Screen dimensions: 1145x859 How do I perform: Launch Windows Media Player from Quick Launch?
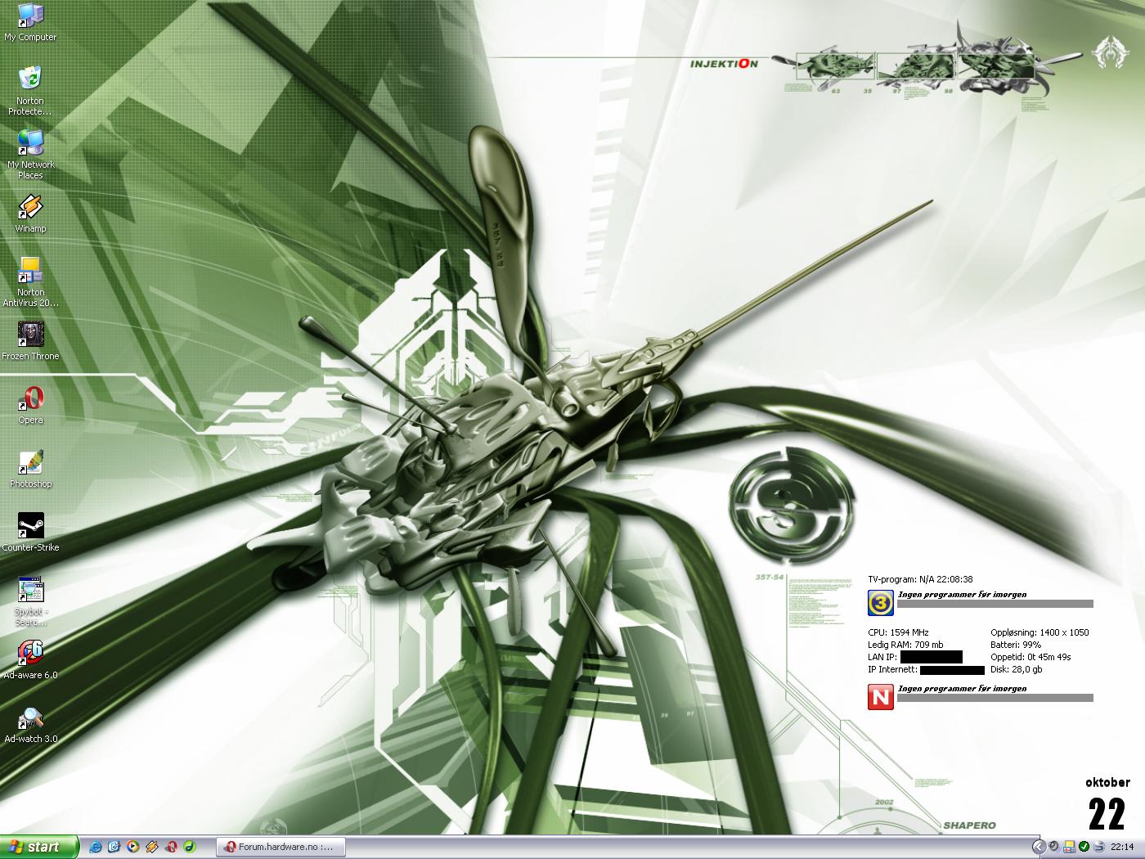(133, 847)
